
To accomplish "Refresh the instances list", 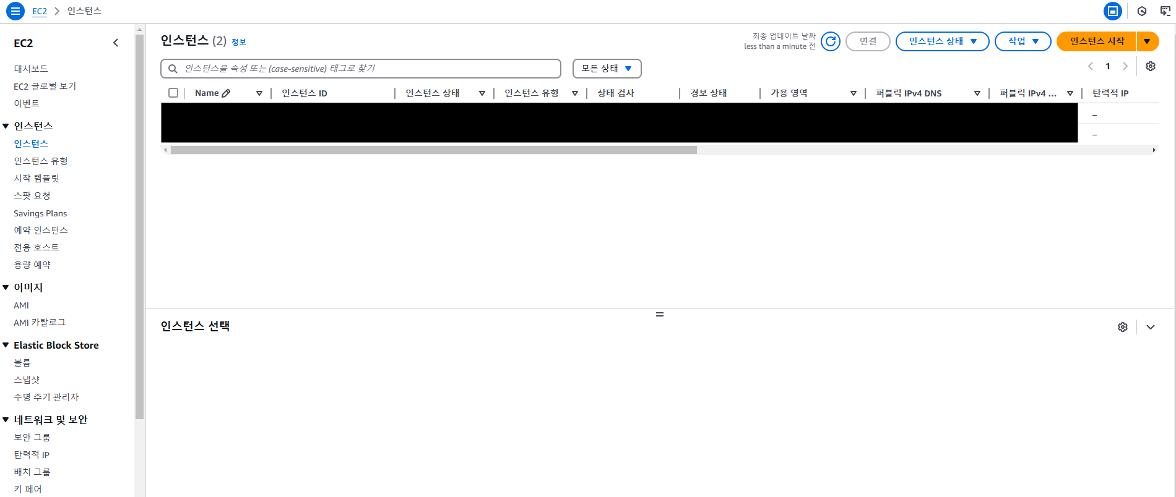I will pos(831,41).
